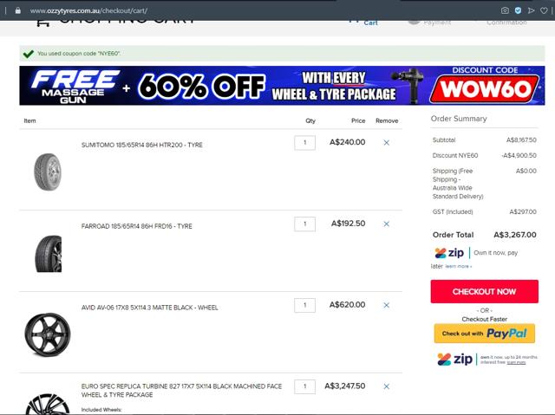This screenshot has height=415, width=555.
Task: Open the SUMITOMO 185/65R14 86H HTR200 product link
Action: coord(142,145)
